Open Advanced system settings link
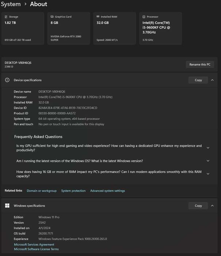Viewport: 221px width, 256px height. (107, 191)
